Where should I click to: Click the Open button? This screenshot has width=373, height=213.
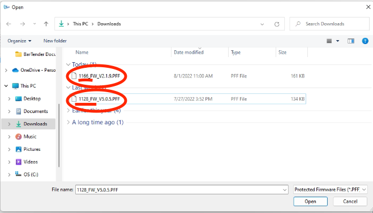pyautogui.click(x=310, y=201)
